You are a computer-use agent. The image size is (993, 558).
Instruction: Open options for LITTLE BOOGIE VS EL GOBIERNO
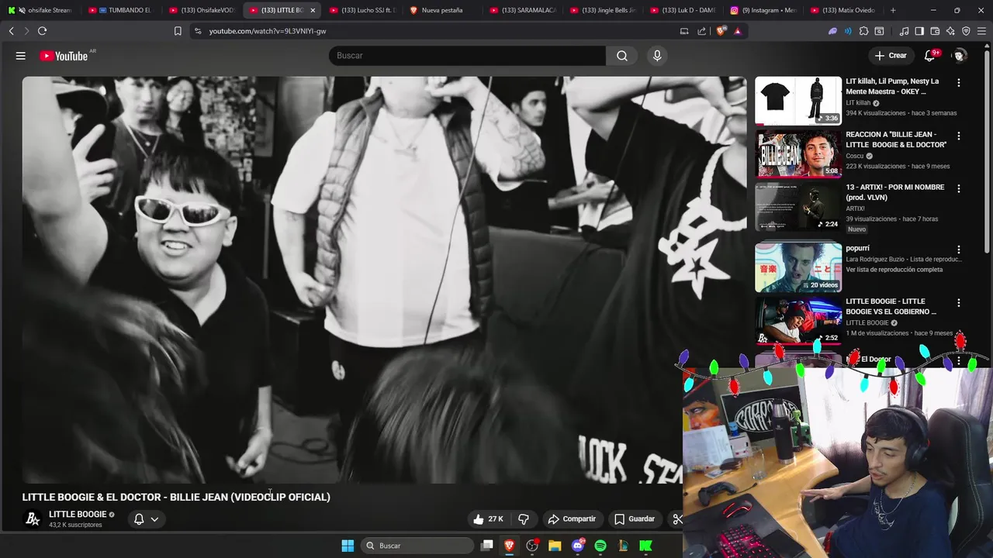959,302
